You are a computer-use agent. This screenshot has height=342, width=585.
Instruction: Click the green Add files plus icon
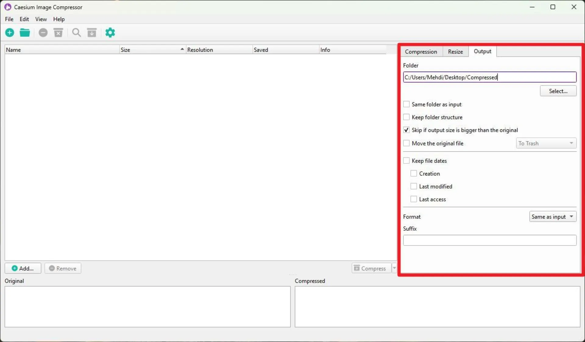pos(10,33)
